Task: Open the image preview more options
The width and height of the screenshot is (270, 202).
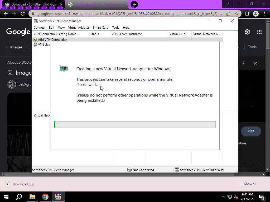Action: pyautogui.click(x=243, y=63)
